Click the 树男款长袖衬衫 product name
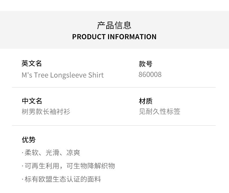This screenshot has width=229, height=193. pyautogui.click(x=46, y=112)
